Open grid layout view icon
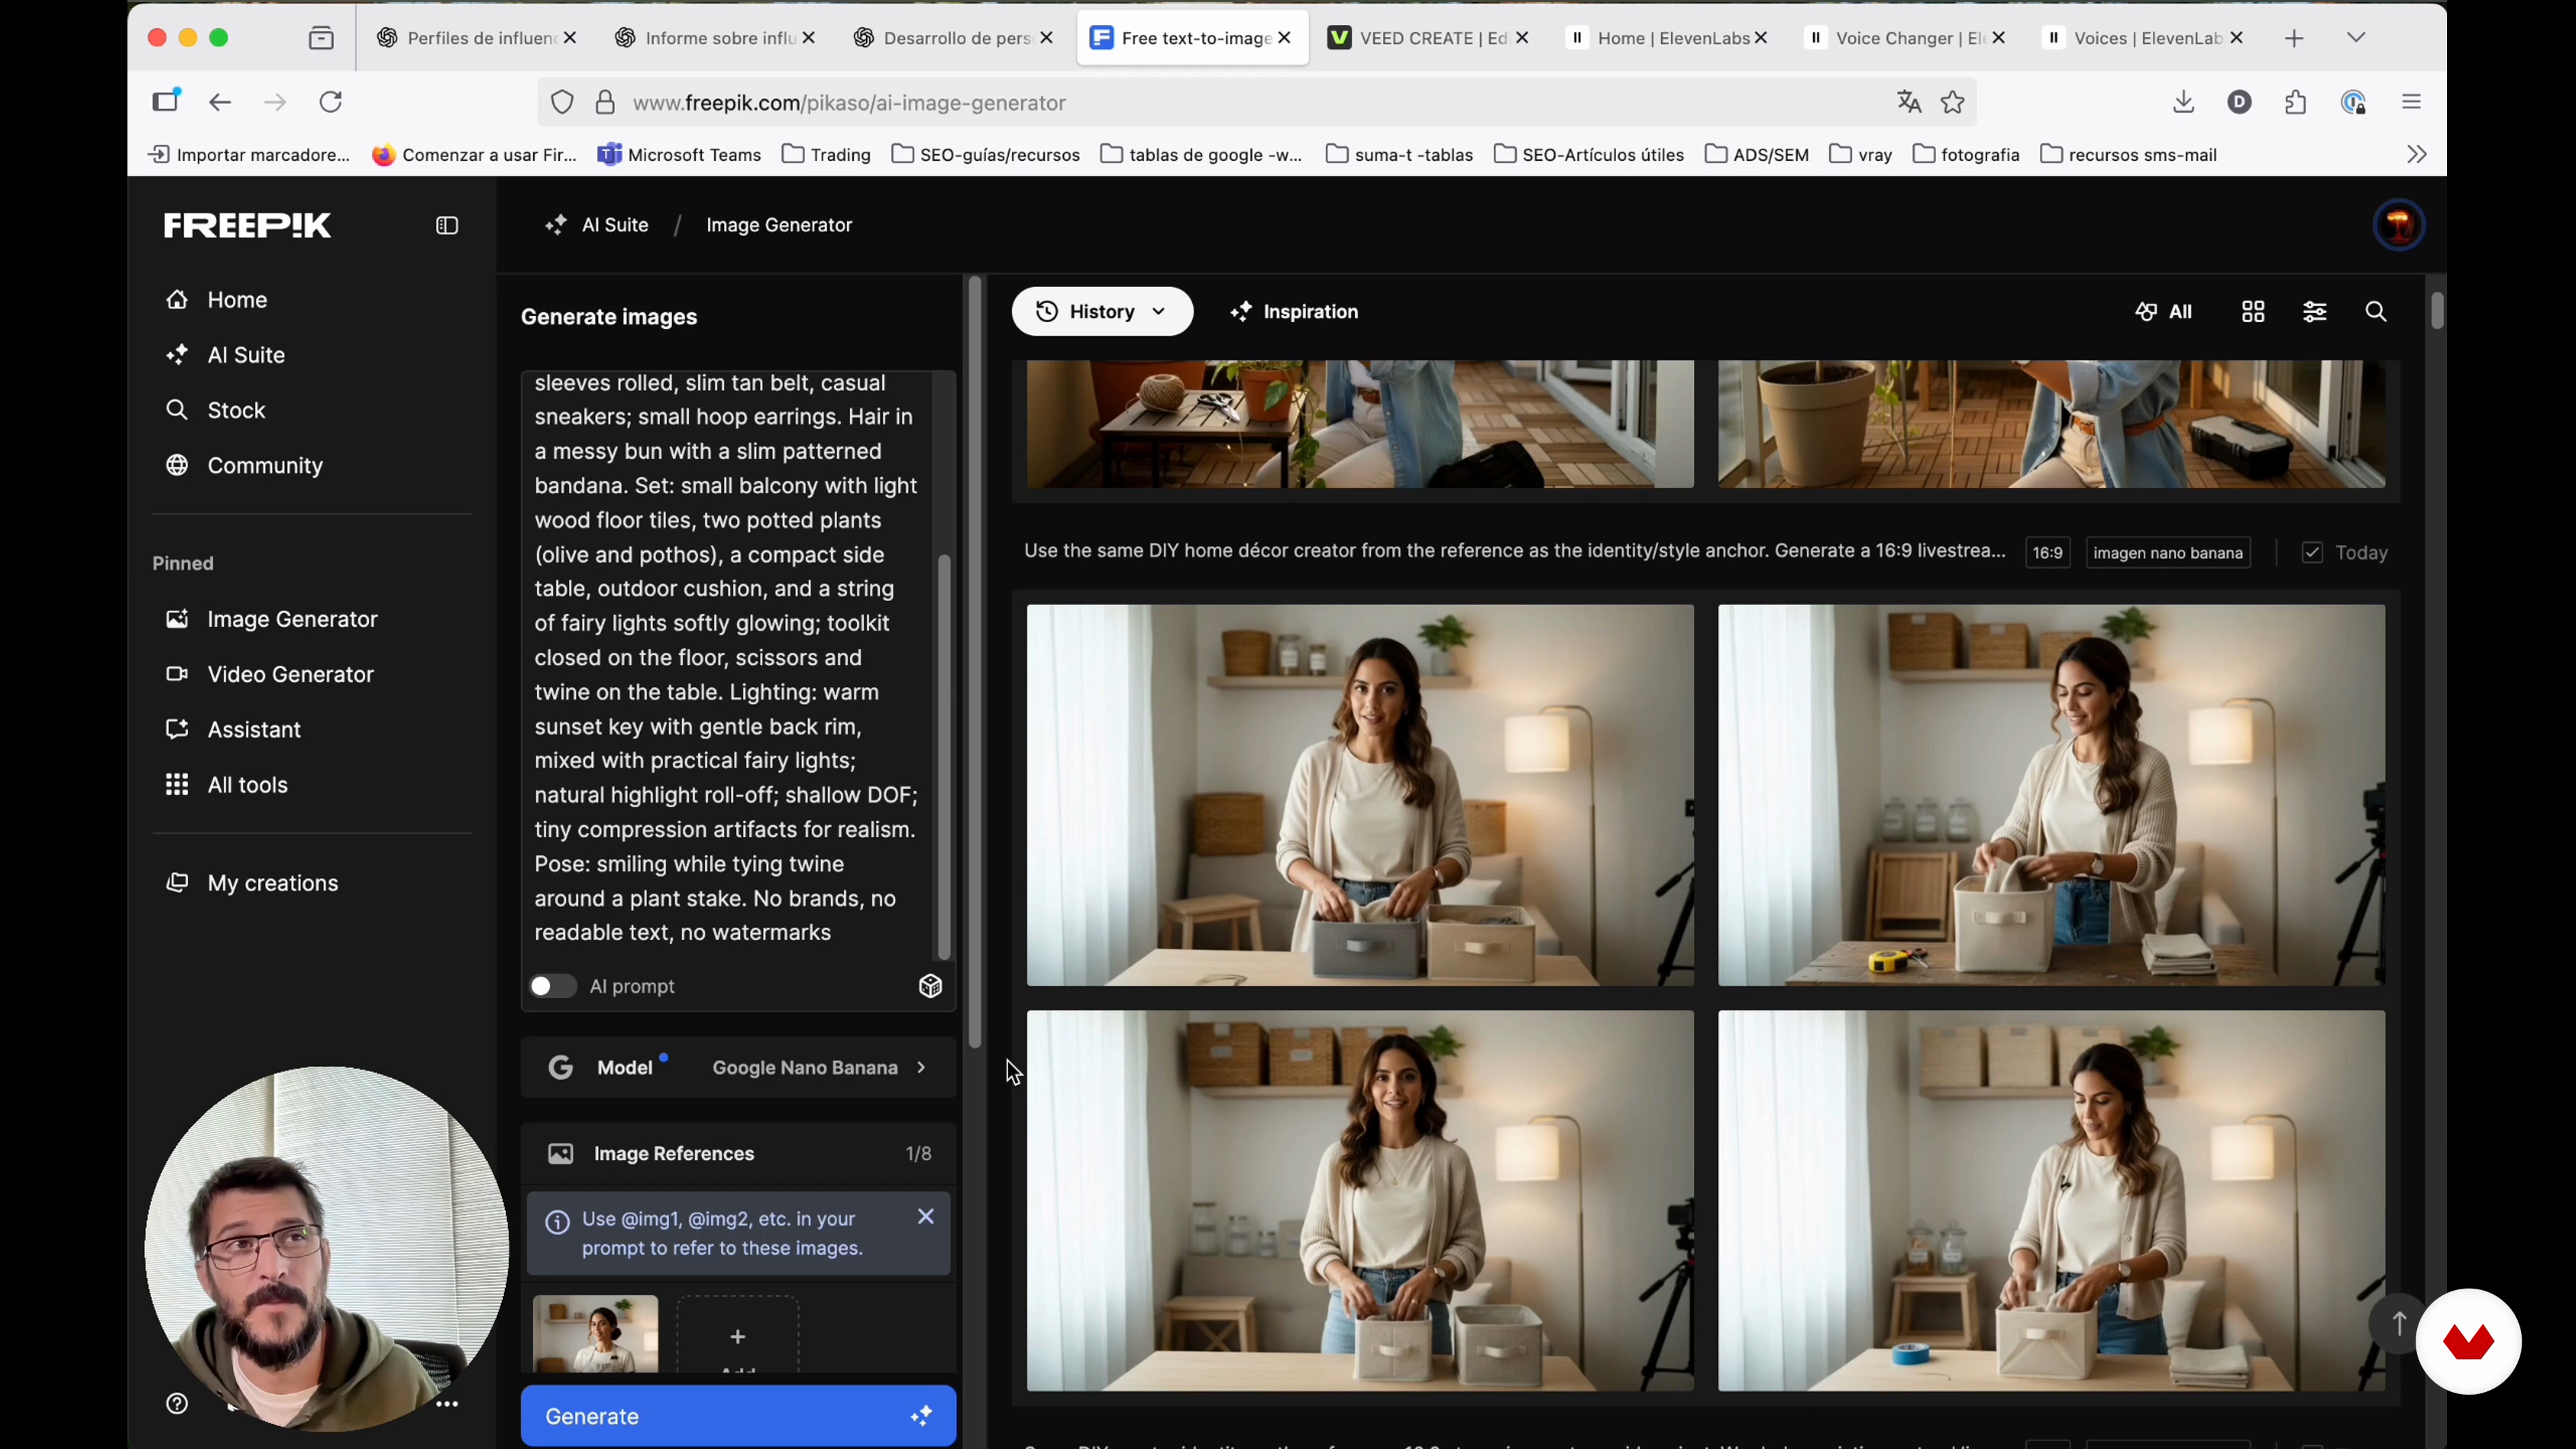This screenshot has width=2576, height=1449. (2253, 312)
